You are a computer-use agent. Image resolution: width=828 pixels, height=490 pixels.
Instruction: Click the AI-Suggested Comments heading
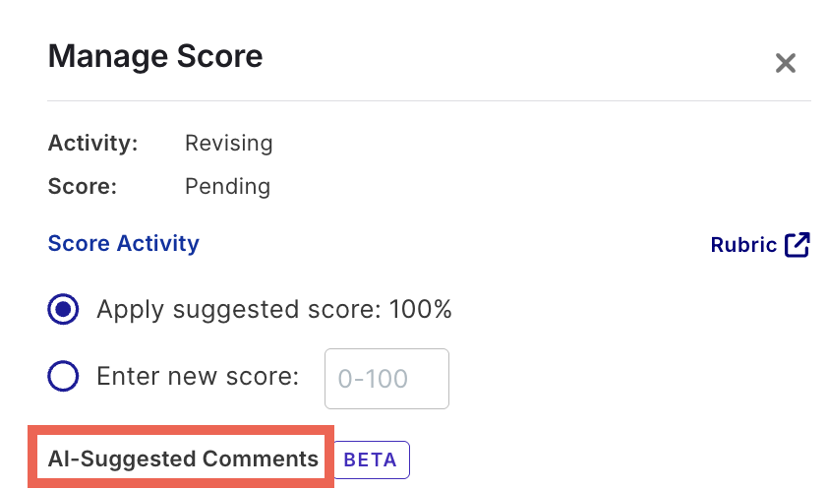point(183,459)
